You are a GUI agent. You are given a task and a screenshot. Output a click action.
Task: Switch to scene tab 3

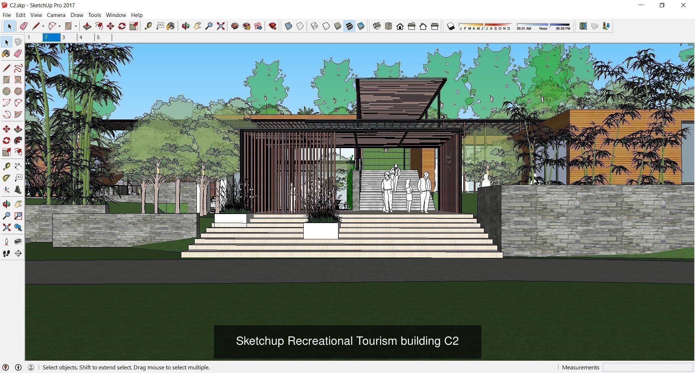pyautogui.click(x=69, y=37)
